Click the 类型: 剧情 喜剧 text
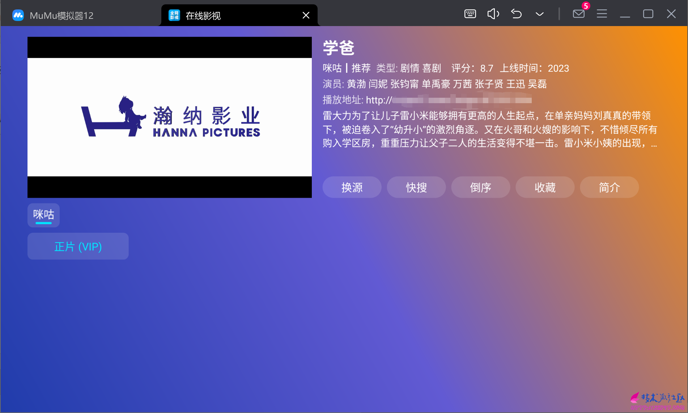688x413 pixels. (x=409, y=68)
